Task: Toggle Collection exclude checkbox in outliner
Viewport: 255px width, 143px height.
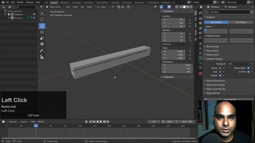Action: [9, 14]
